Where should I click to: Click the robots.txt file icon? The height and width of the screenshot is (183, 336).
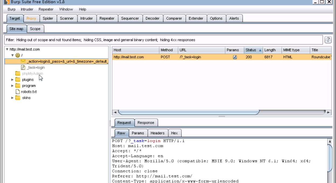pos(18,92)
